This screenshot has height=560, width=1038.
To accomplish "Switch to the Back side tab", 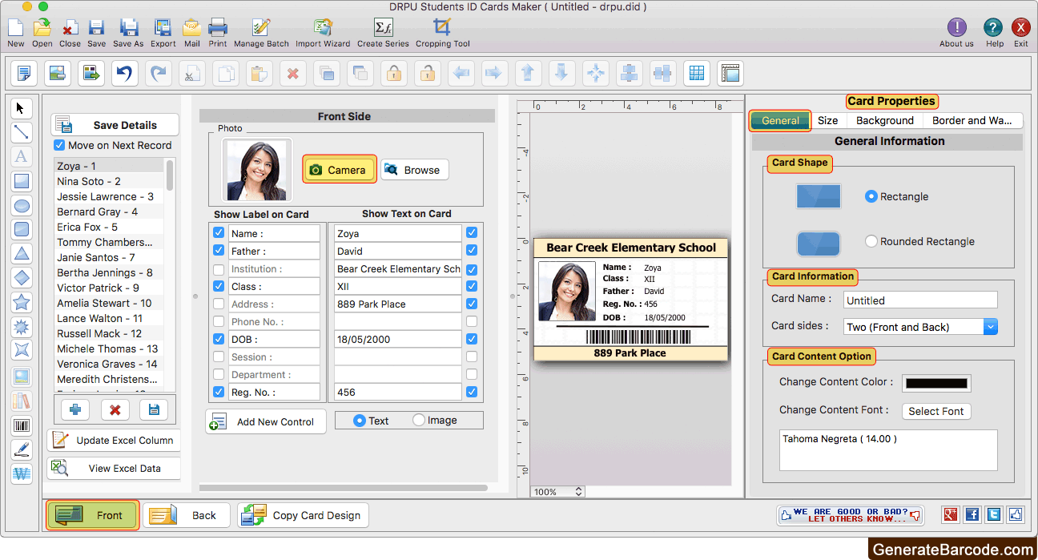I will 187,515.
